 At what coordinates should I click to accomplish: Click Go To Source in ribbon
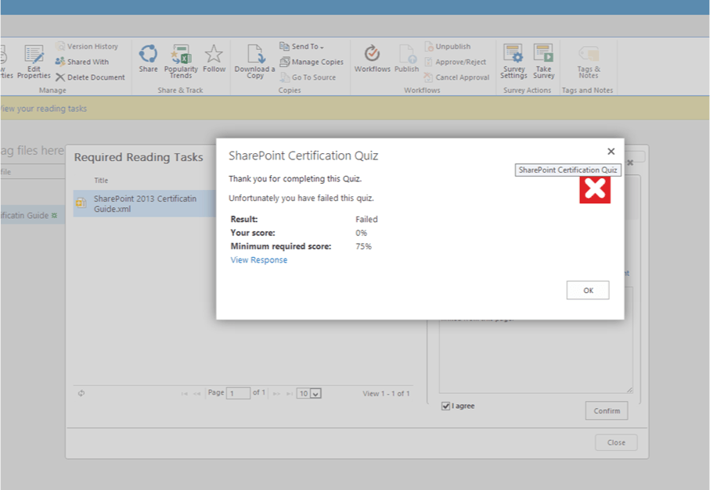pyautogui.click(x=308, y=77)
